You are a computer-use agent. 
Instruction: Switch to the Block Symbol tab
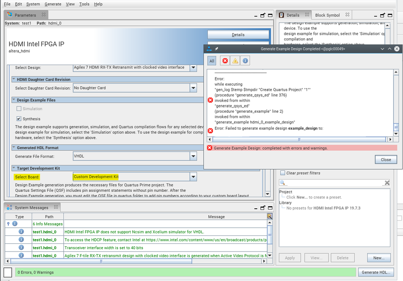[x=328, y=15]
